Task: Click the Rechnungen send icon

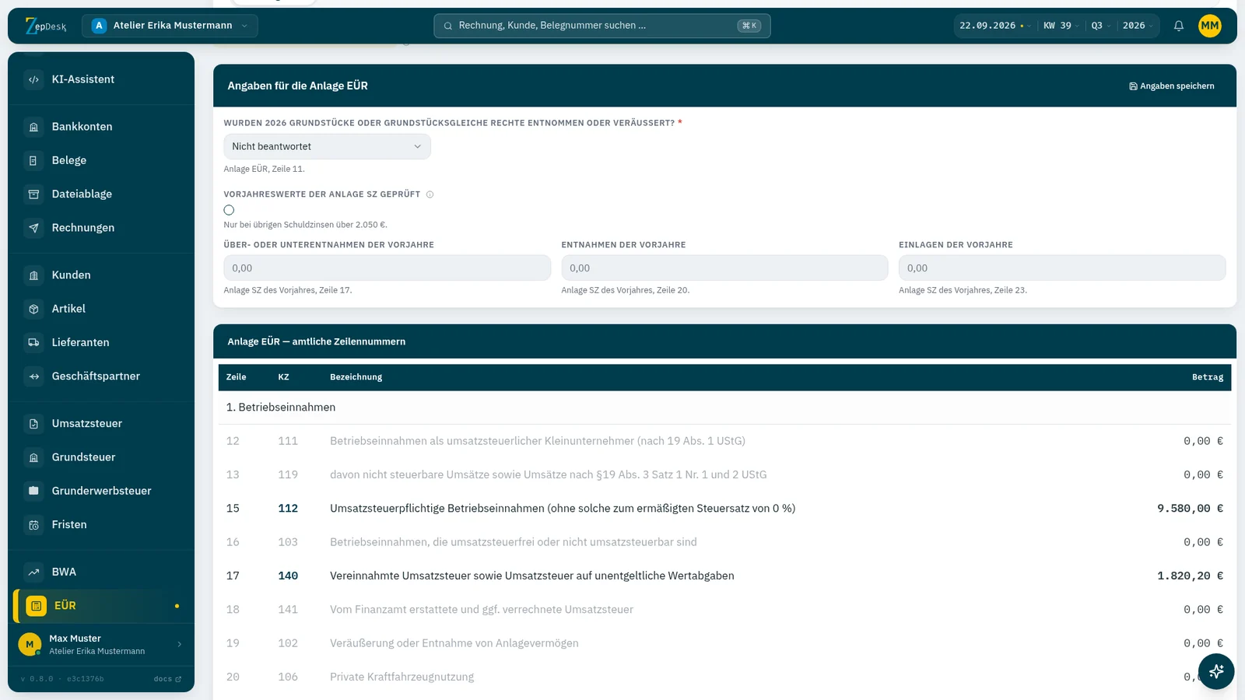Action: 33,228
